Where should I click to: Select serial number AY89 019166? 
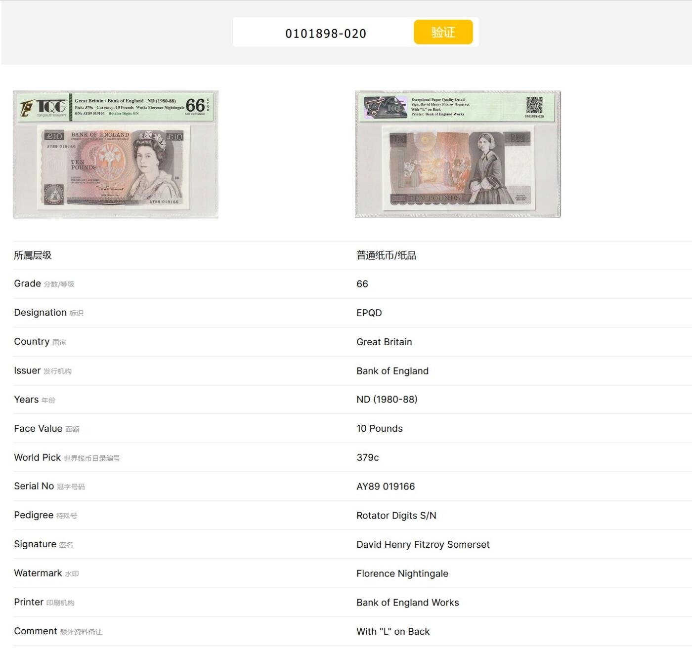(x=386, y=487)
